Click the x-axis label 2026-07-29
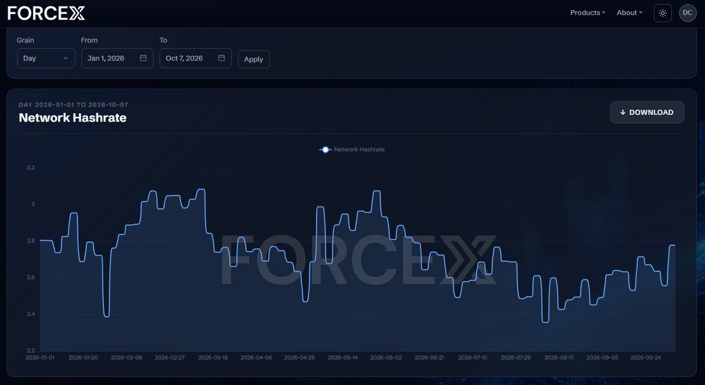 pos(516,357)
